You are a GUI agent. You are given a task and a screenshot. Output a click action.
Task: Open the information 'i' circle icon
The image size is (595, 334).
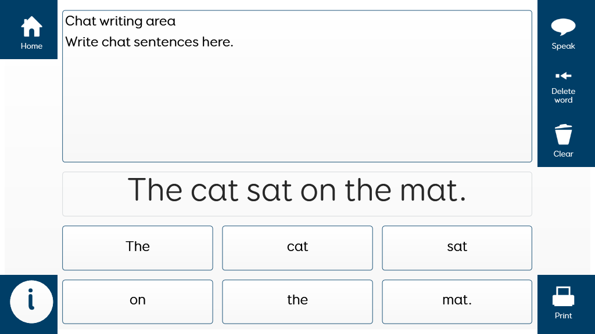pyautogui.click(x=31, y=302)
